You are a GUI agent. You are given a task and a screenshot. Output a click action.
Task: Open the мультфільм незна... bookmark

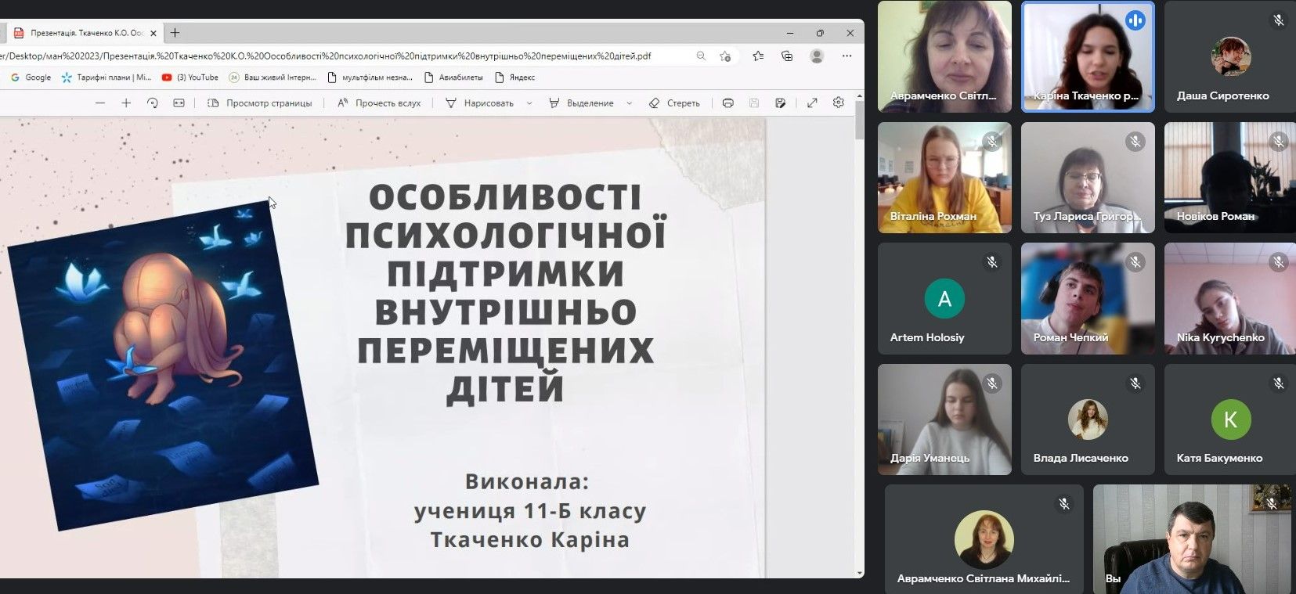(370, 77)
